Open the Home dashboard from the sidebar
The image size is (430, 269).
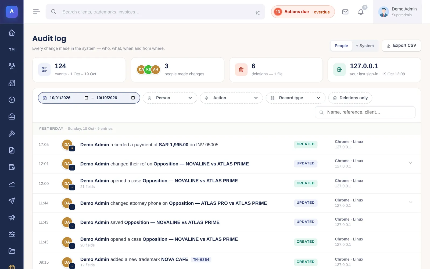coord(12,33)
